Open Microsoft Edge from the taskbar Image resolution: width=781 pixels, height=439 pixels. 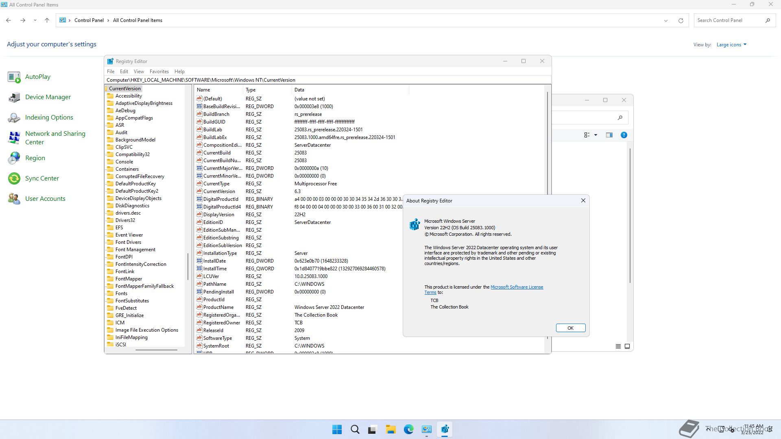point(408,429)
